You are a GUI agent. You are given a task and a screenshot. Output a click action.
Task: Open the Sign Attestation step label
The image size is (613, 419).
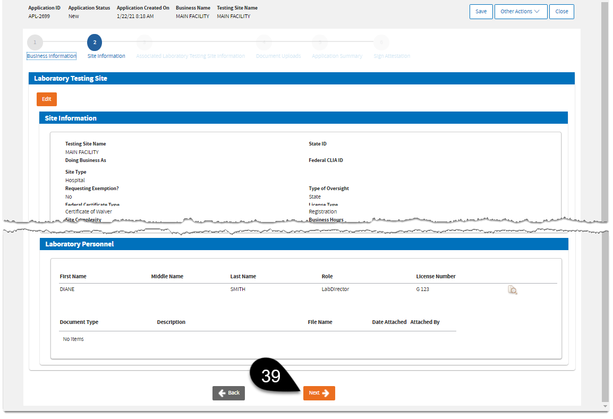tap(391, 56)
